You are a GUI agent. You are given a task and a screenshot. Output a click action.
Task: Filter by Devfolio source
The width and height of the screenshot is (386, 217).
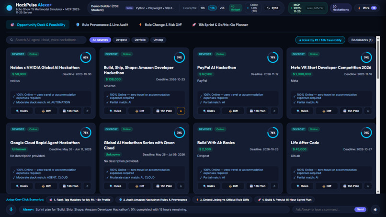pos(140,40)
